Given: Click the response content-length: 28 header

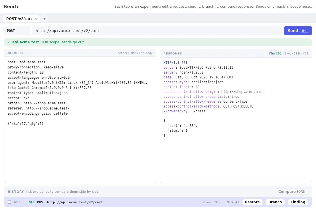Looking at the screenshot, I should pos(181,87).
